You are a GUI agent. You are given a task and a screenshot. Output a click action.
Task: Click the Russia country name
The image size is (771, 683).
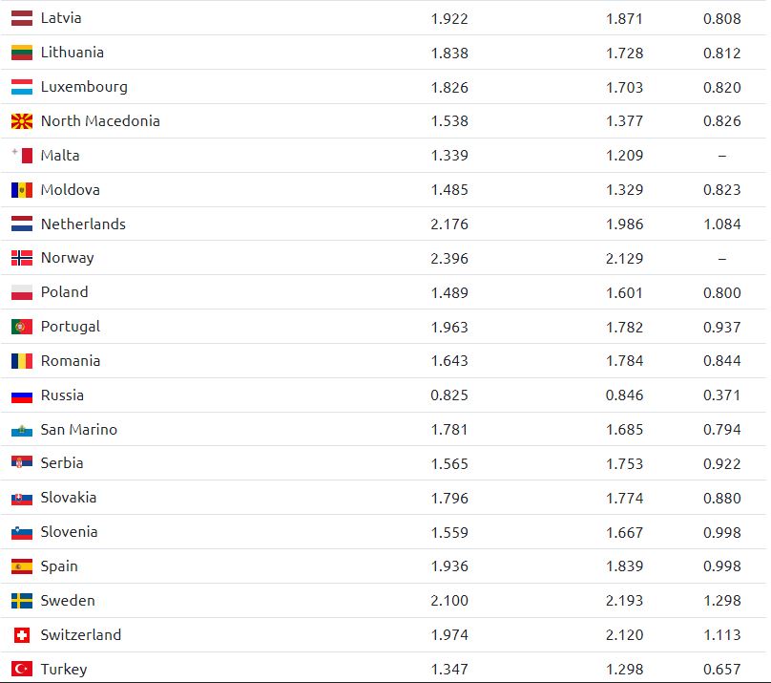pos(62,395)
